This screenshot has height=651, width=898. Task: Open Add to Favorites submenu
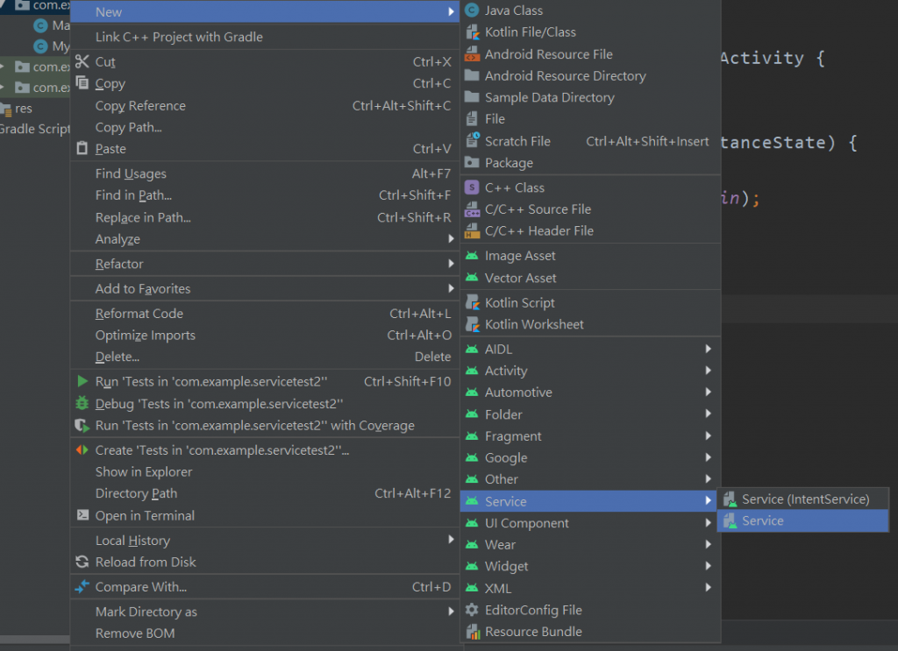point(265,288)
